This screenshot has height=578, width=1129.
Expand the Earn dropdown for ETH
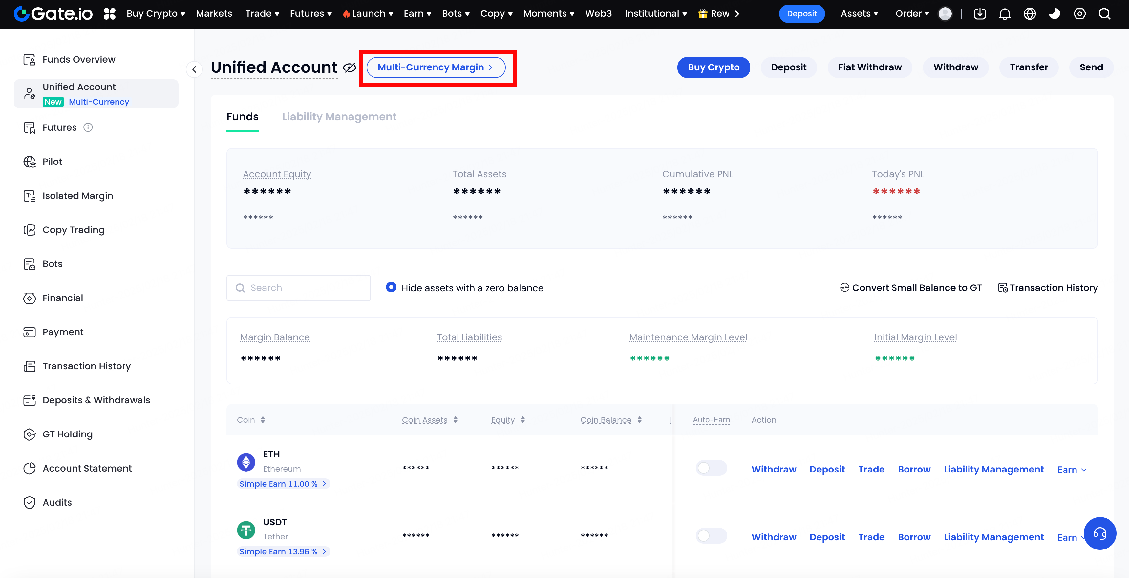(x=1072, y=470)
